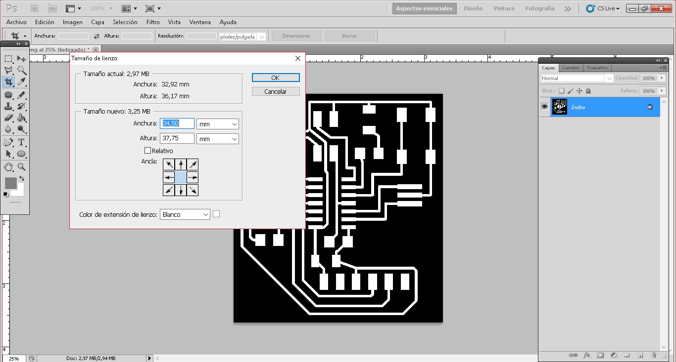The height and width of the screenshot is (362, 676).
Task: Switch to Diseño workspace
Action: point(473,8)
